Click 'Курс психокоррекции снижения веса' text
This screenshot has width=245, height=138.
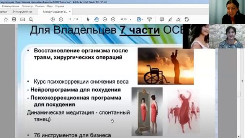[81, 82]
